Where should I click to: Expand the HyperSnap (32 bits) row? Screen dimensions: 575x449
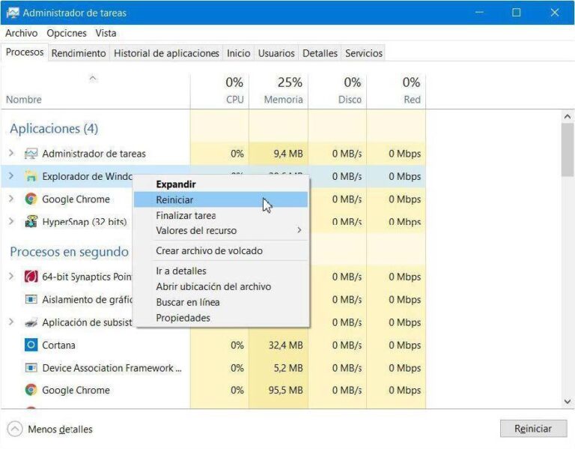click(x=11, y=222)
